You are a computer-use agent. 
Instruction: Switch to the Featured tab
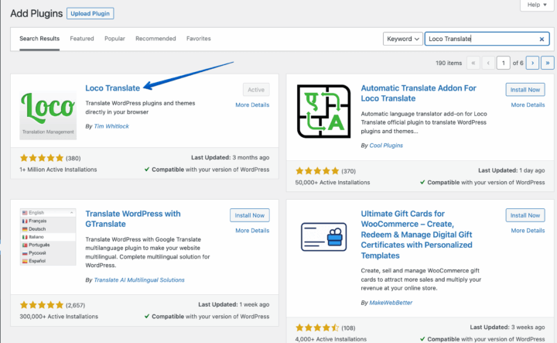pos(82,39)
